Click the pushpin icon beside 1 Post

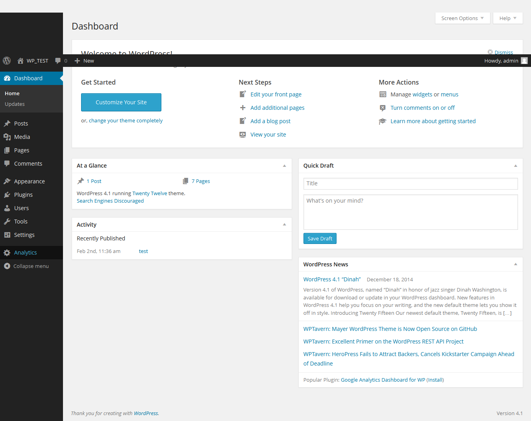tap(81, 181)
